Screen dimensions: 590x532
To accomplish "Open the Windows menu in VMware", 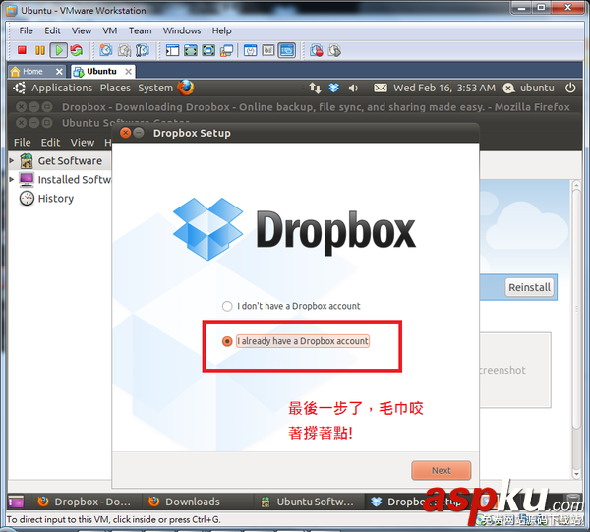I will pyautogui.click(x=181, y=30).
